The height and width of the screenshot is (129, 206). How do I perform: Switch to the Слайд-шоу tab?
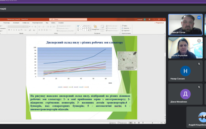26,23
